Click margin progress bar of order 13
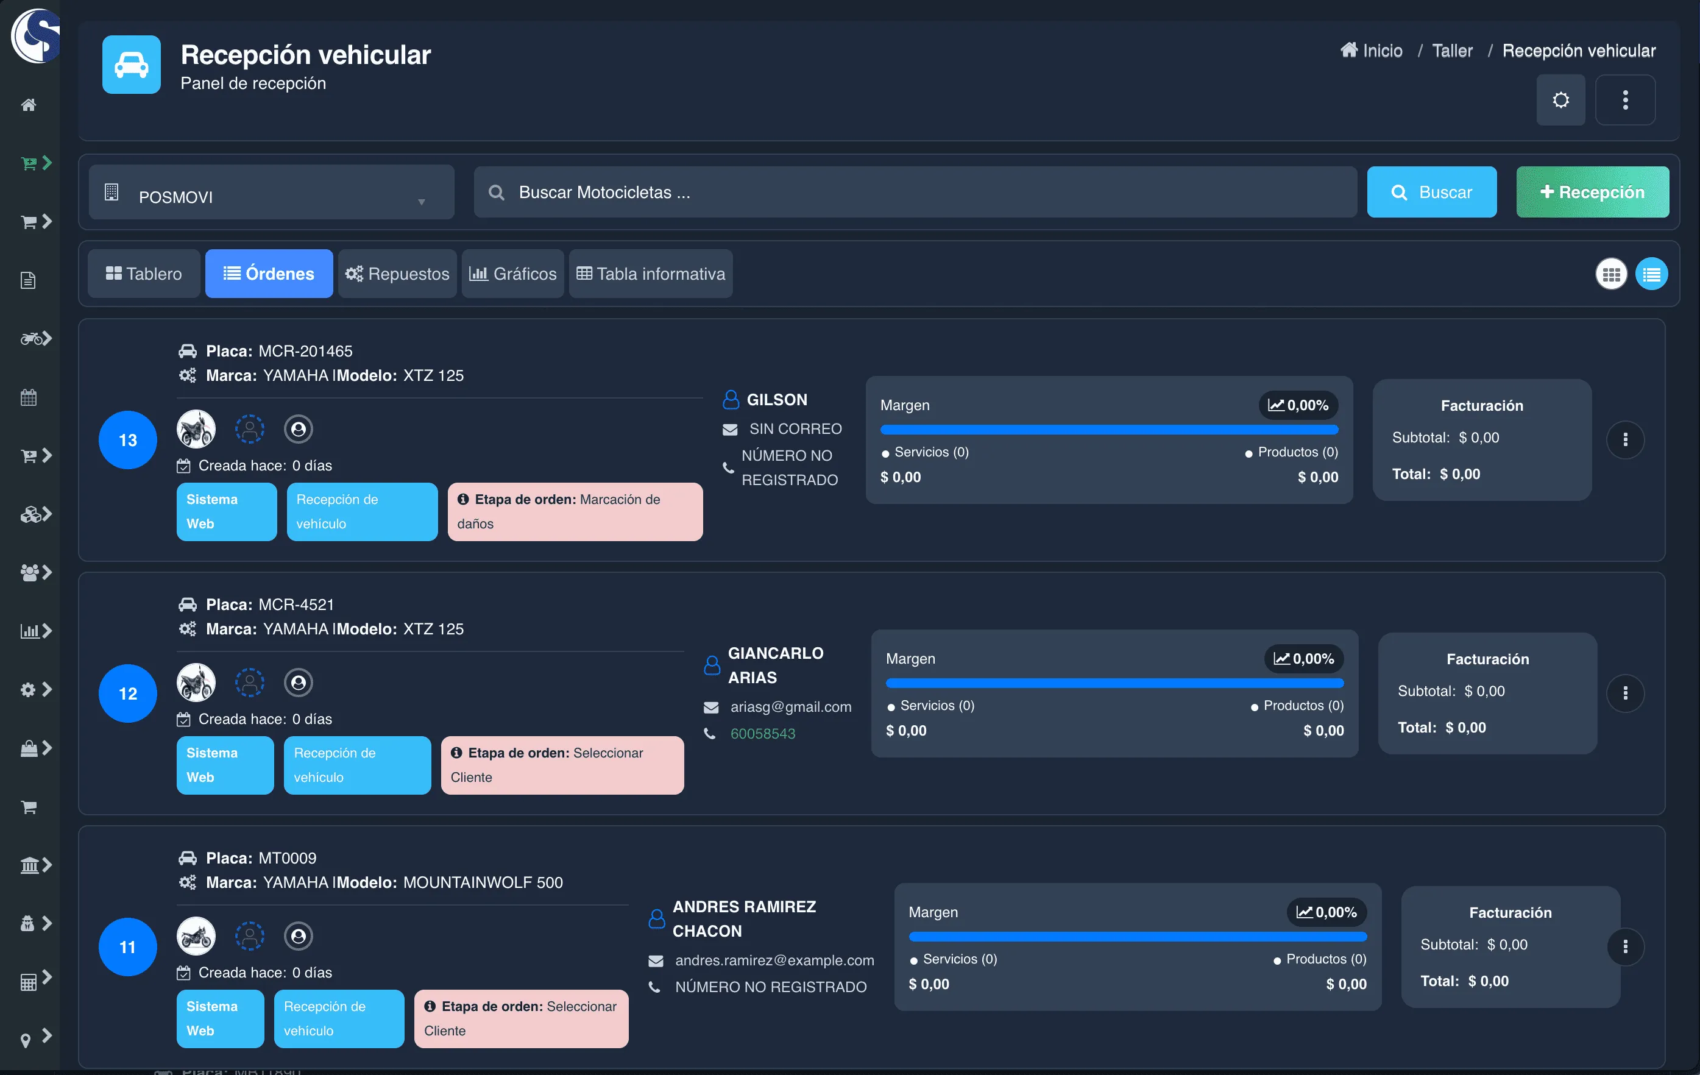Screen dimensions: 1700x1075 1108,430
